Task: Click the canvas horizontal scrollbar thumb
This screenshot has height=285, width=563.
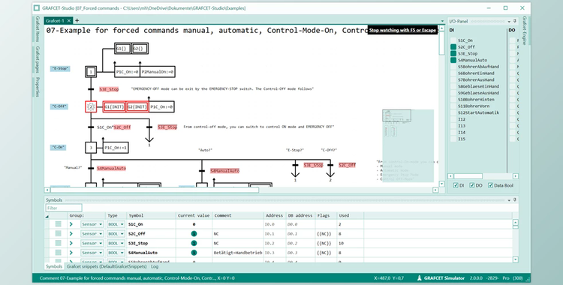Action: 155,190
